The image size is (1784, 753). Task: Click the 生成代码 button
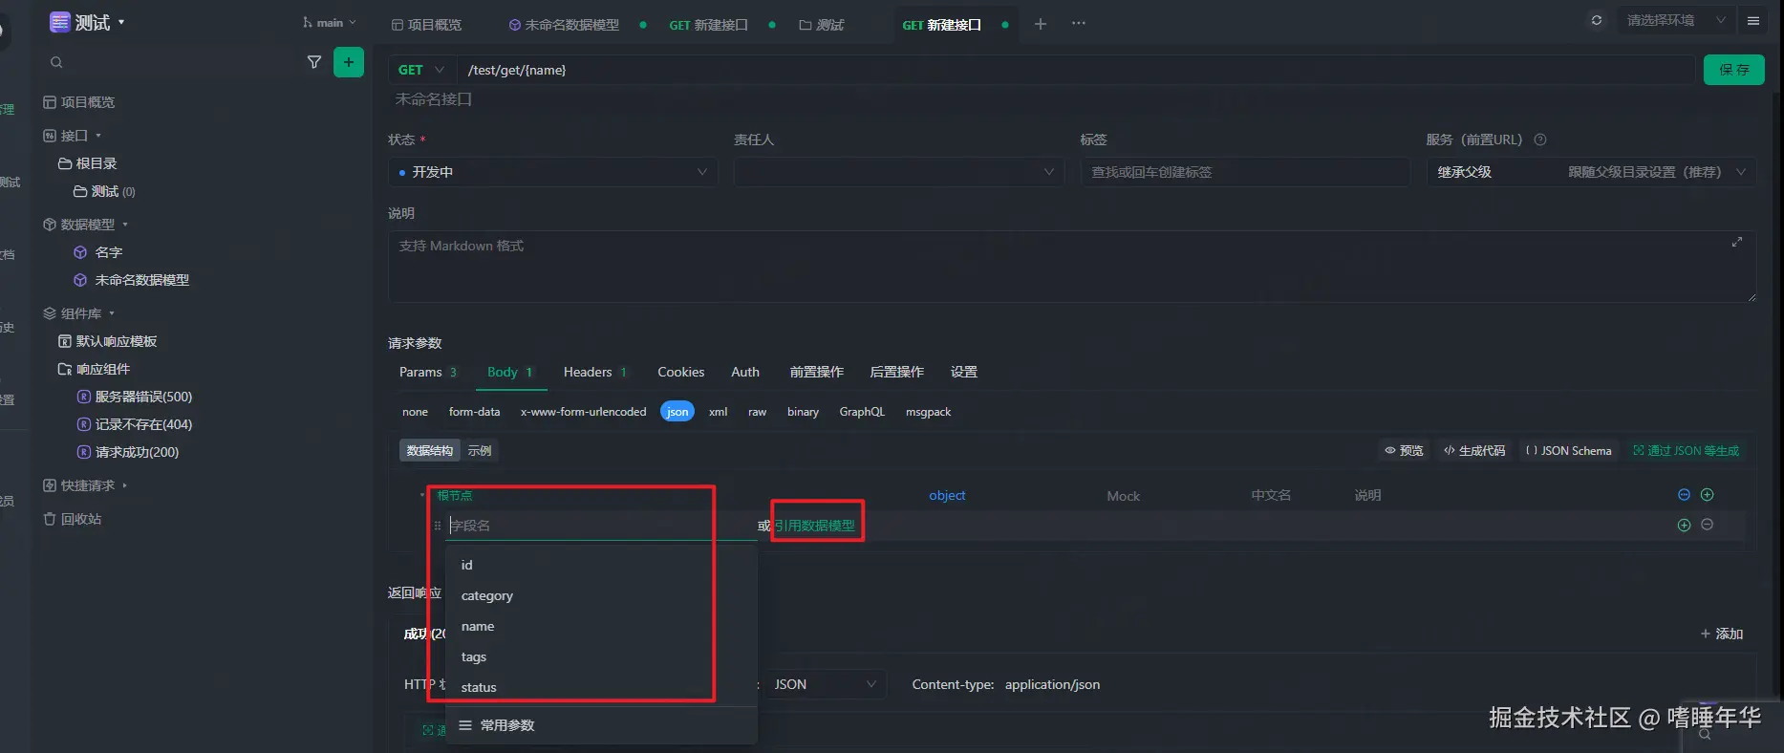[x=1474, y=450]
